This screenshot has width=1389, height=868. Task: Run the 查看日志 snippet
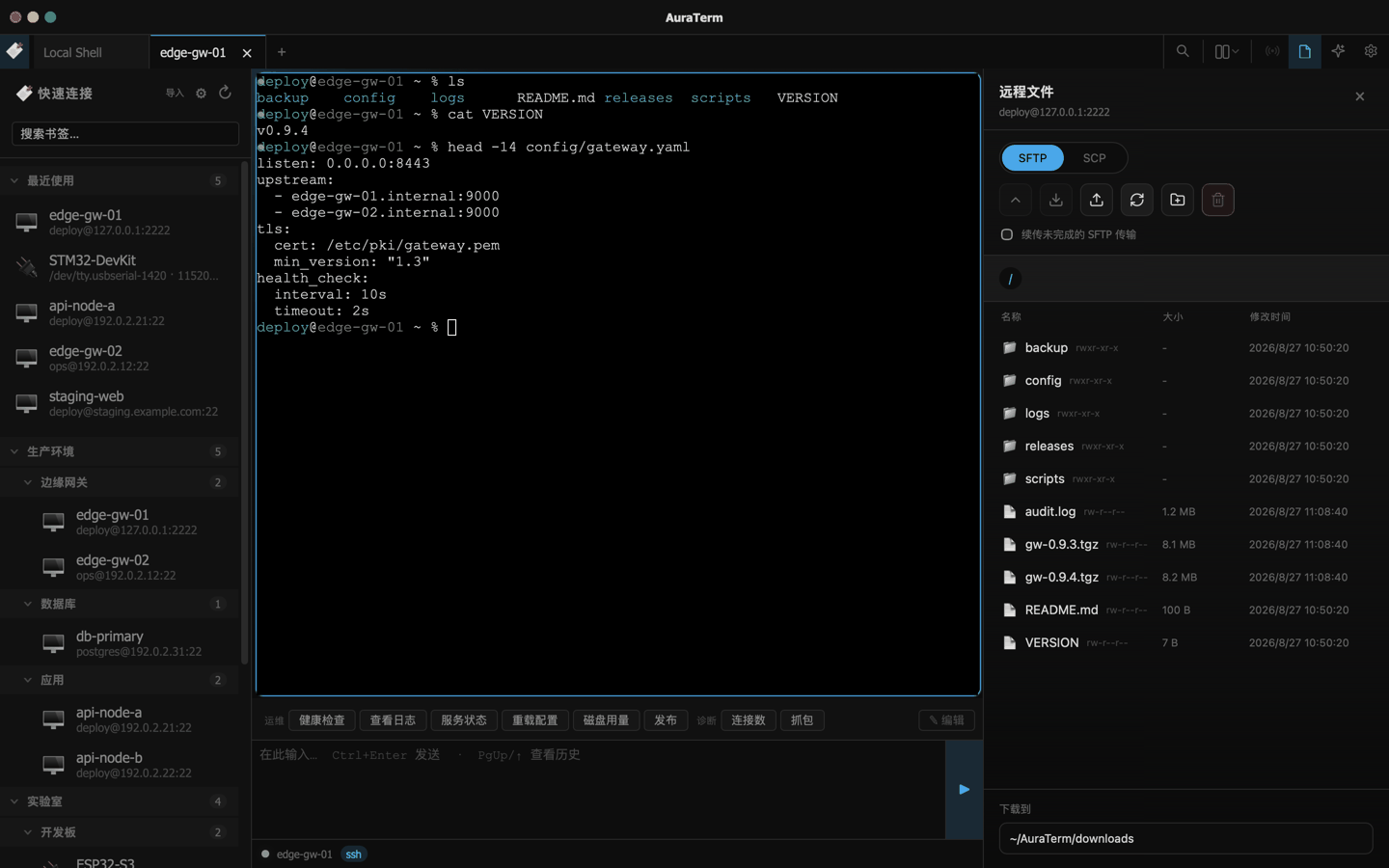click(393, 720)
